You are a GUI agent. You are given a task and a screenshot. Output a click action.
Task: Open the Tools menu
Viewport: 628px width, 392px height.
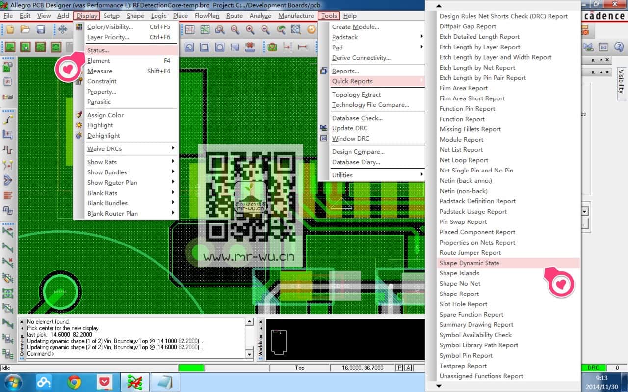(x=329, y=16)
